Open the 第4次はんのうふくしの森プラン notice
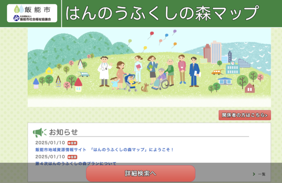 [76, 164]
